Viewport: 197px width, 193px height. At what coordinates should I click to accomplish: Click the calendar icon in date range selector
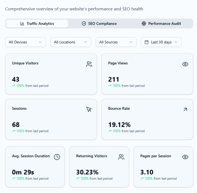[147, 42]
